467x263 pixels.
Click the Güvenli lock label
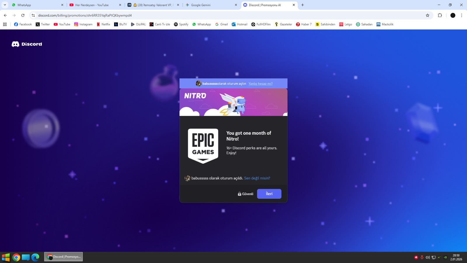pyautogui.click(x=245, y=194)
